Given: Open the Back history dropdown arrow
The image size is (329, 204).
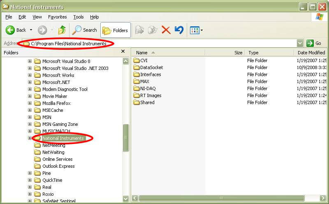Looking at the screenshot, I should tap(31, 30).
